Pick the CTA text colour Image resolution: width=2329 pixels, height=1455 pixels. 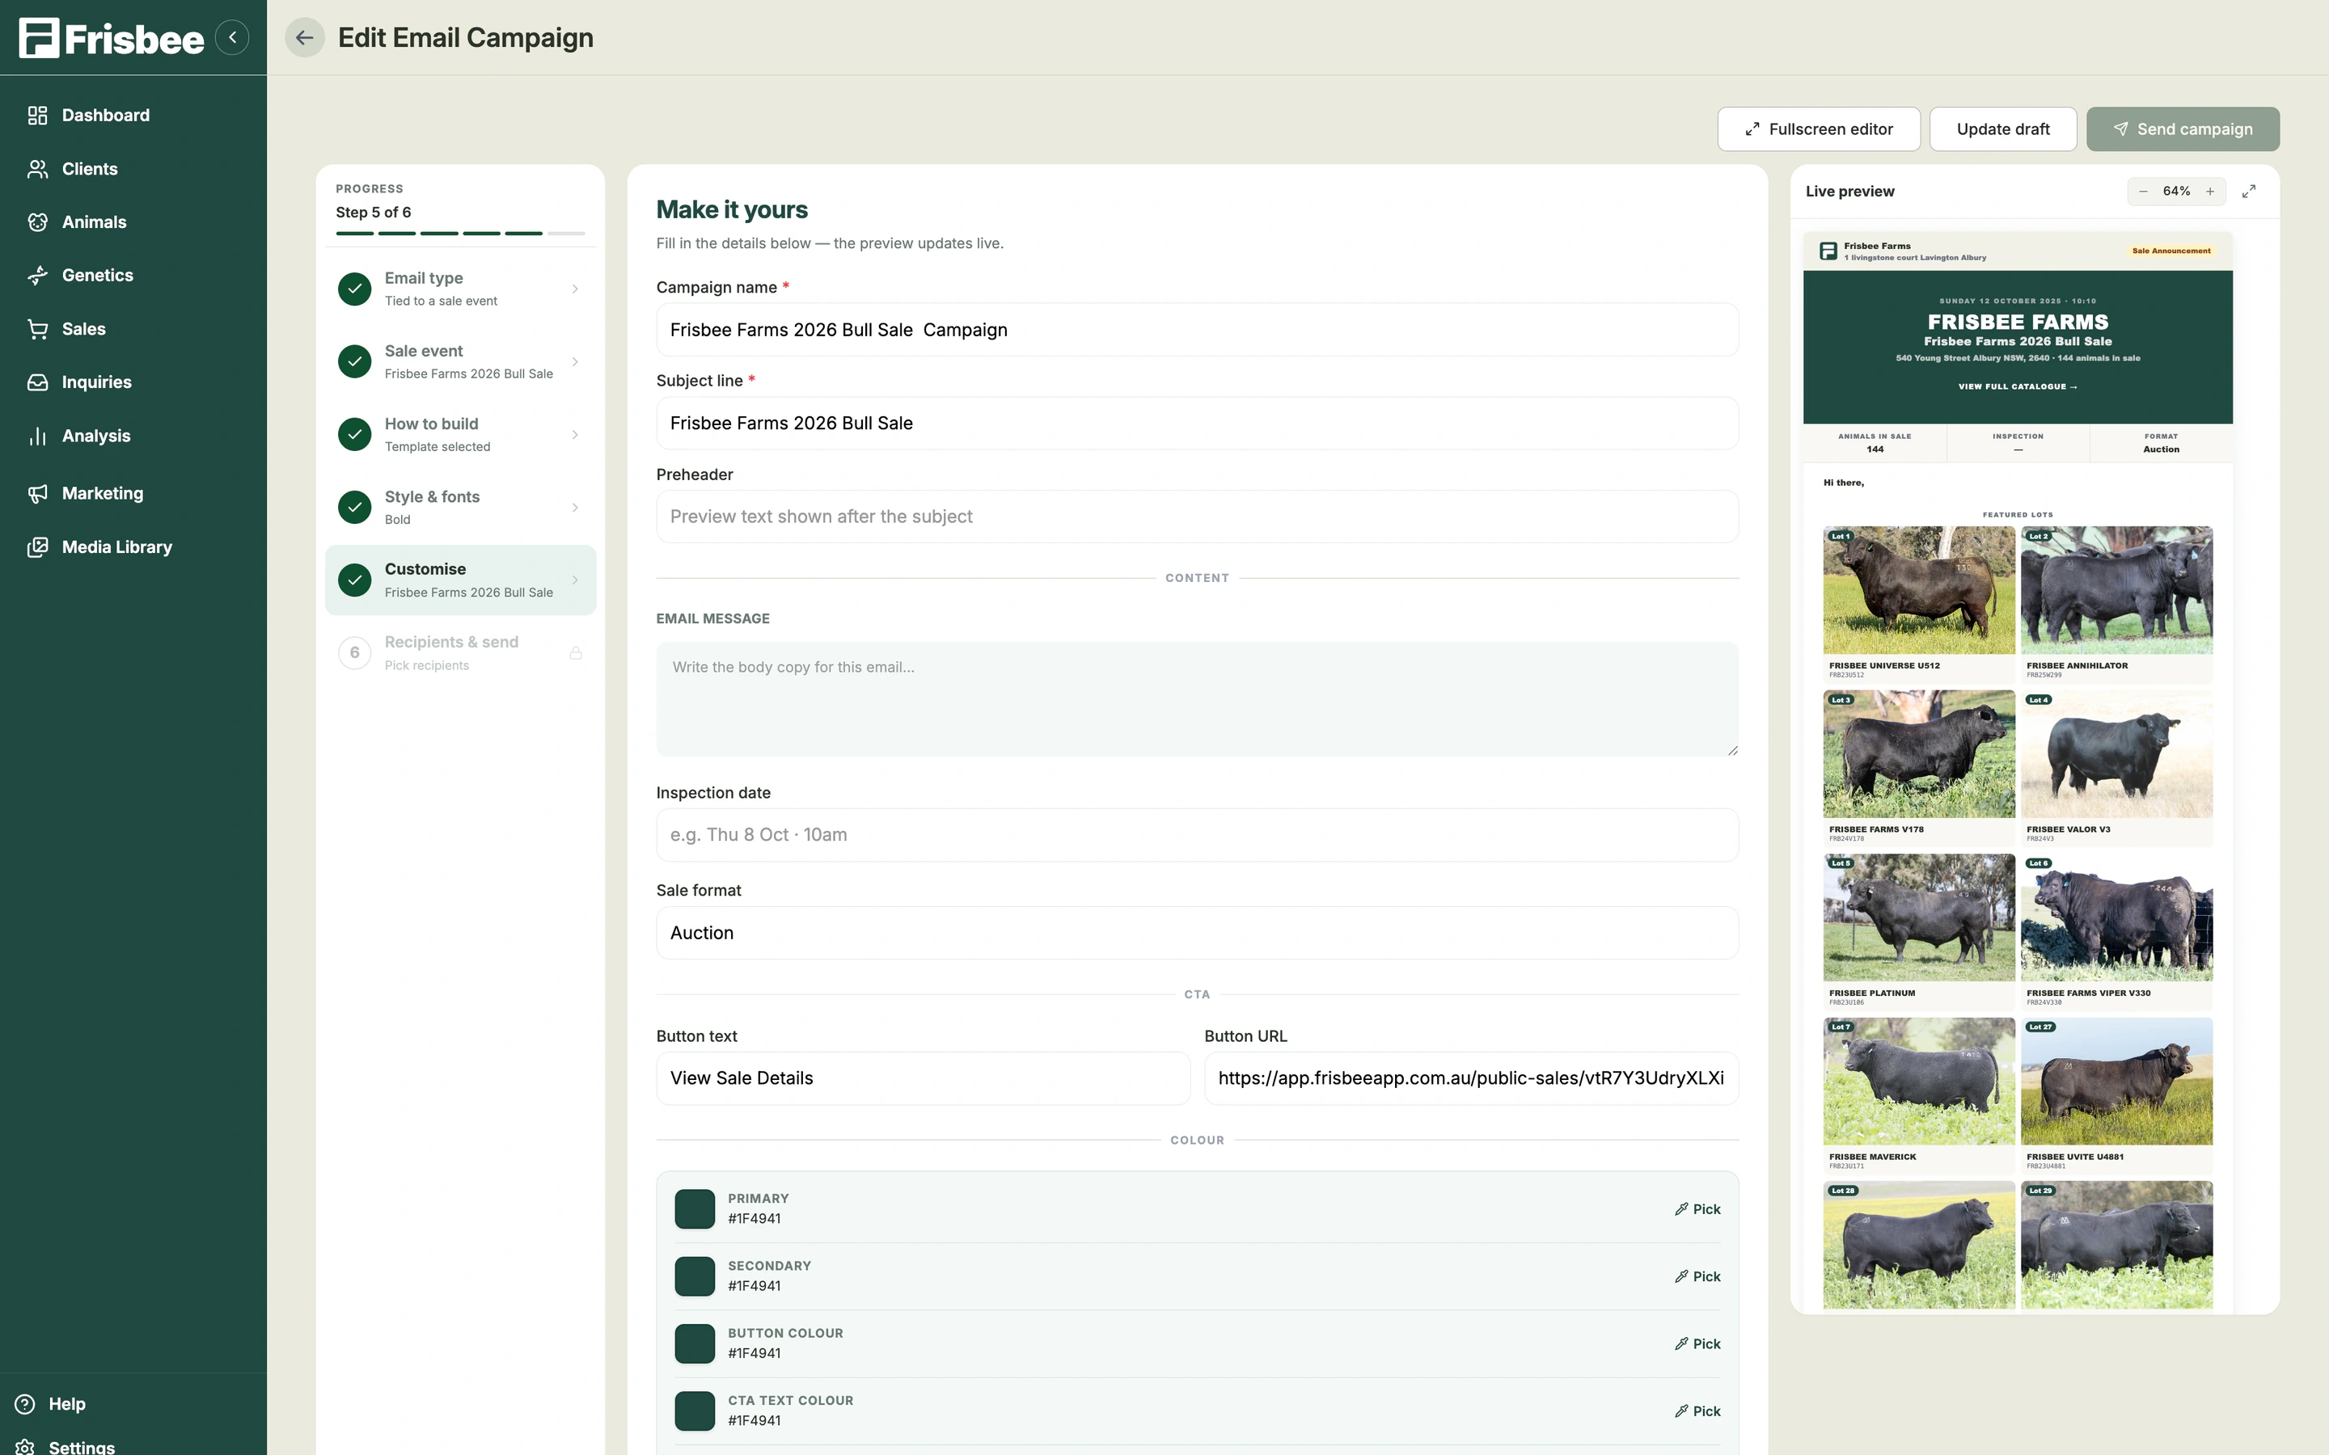[x=1697, y=1411]
